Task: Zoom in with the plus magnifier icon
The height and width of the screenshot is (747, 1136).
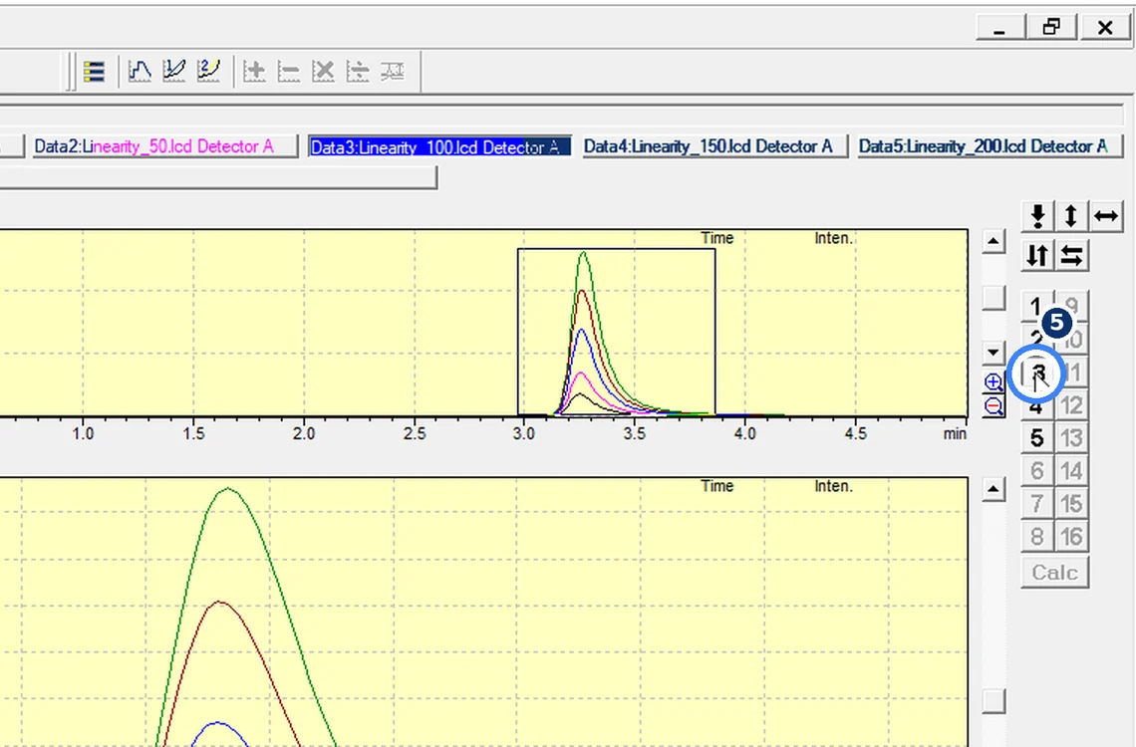Action: coord(994,382)
